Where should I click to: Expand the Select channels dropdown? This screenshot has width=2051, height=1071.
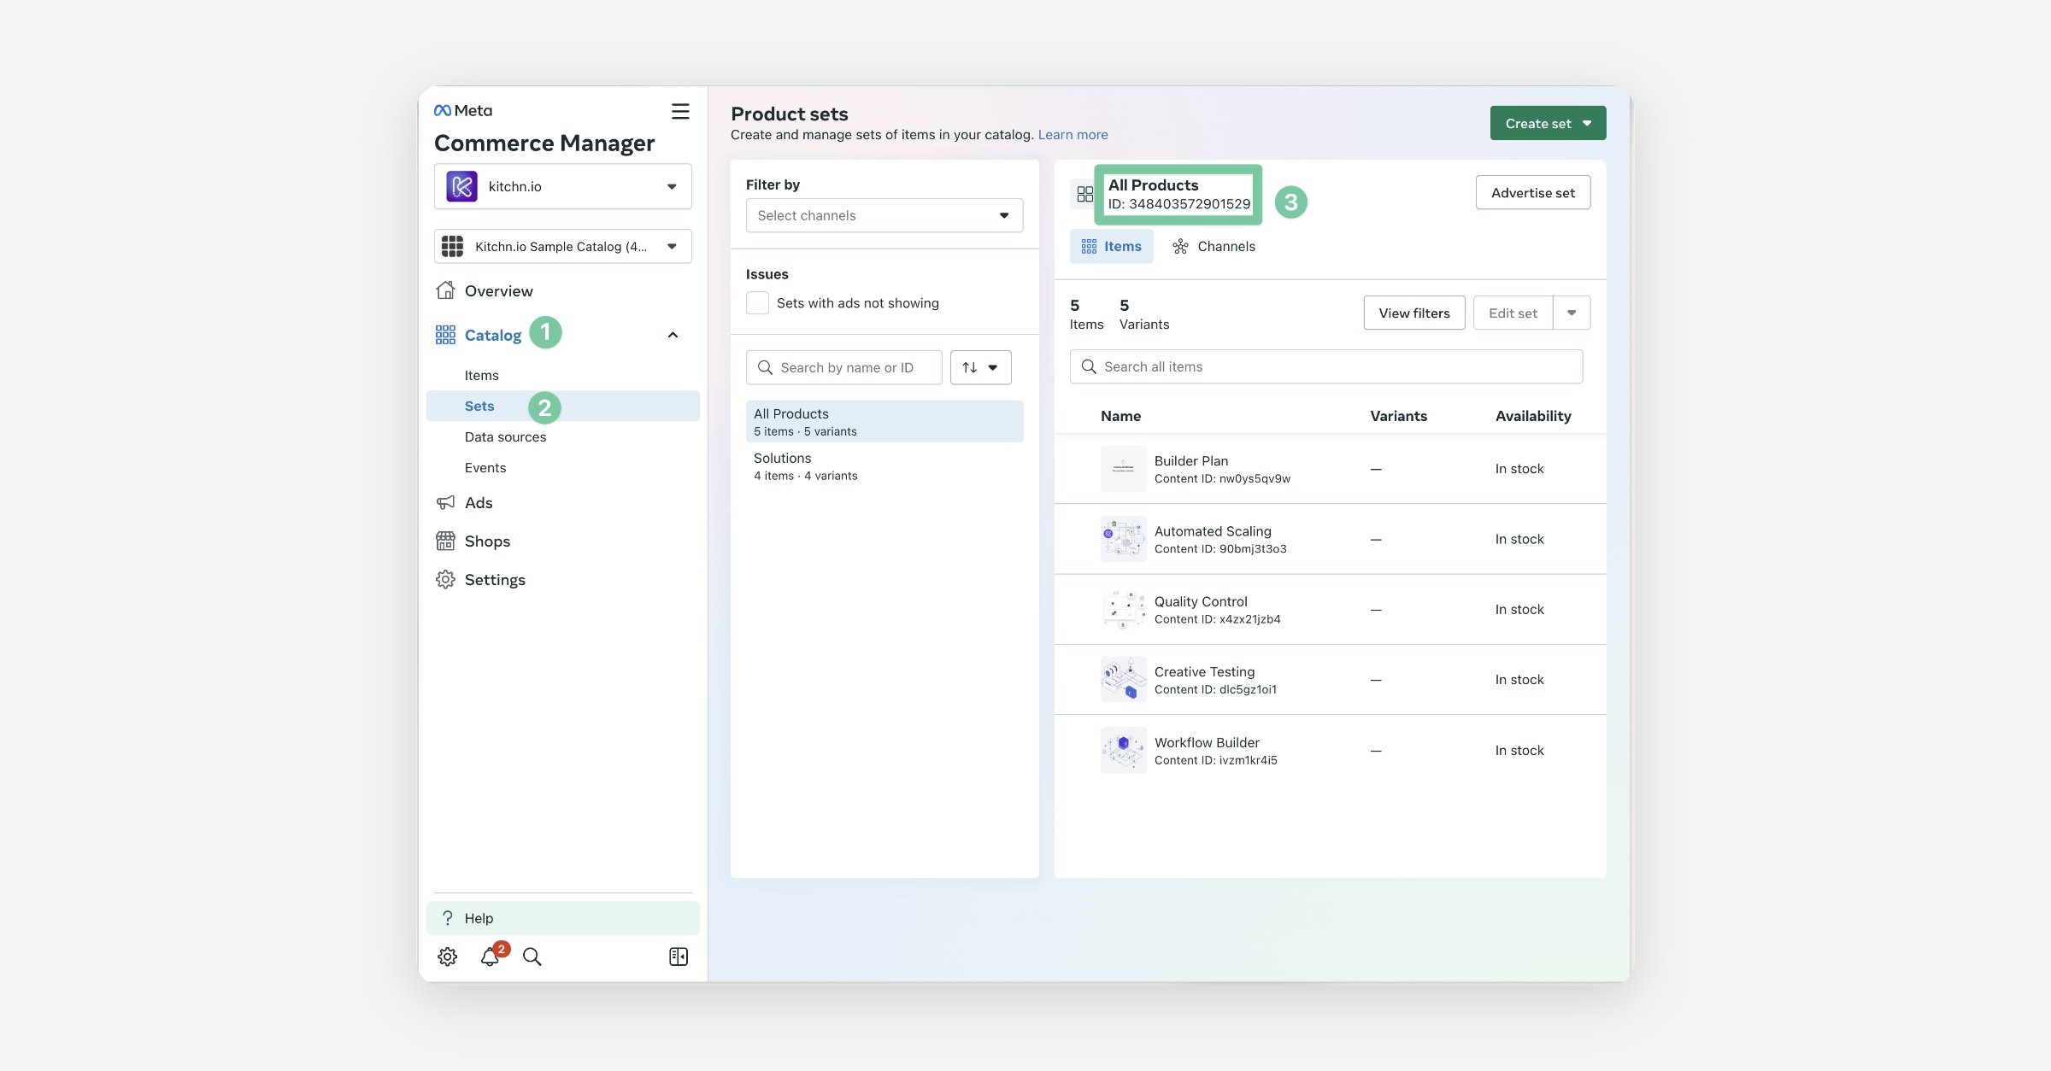coord(884,215)
